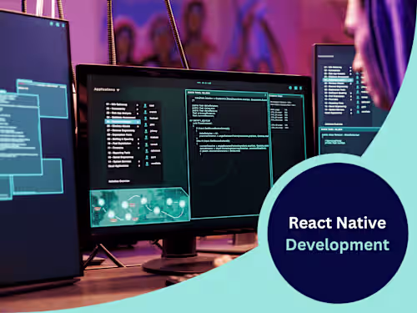Screen dimensions: 417x313
Task: Click the middle icon in center monitor's top-right tray
Action: click(x=295, y=88)
